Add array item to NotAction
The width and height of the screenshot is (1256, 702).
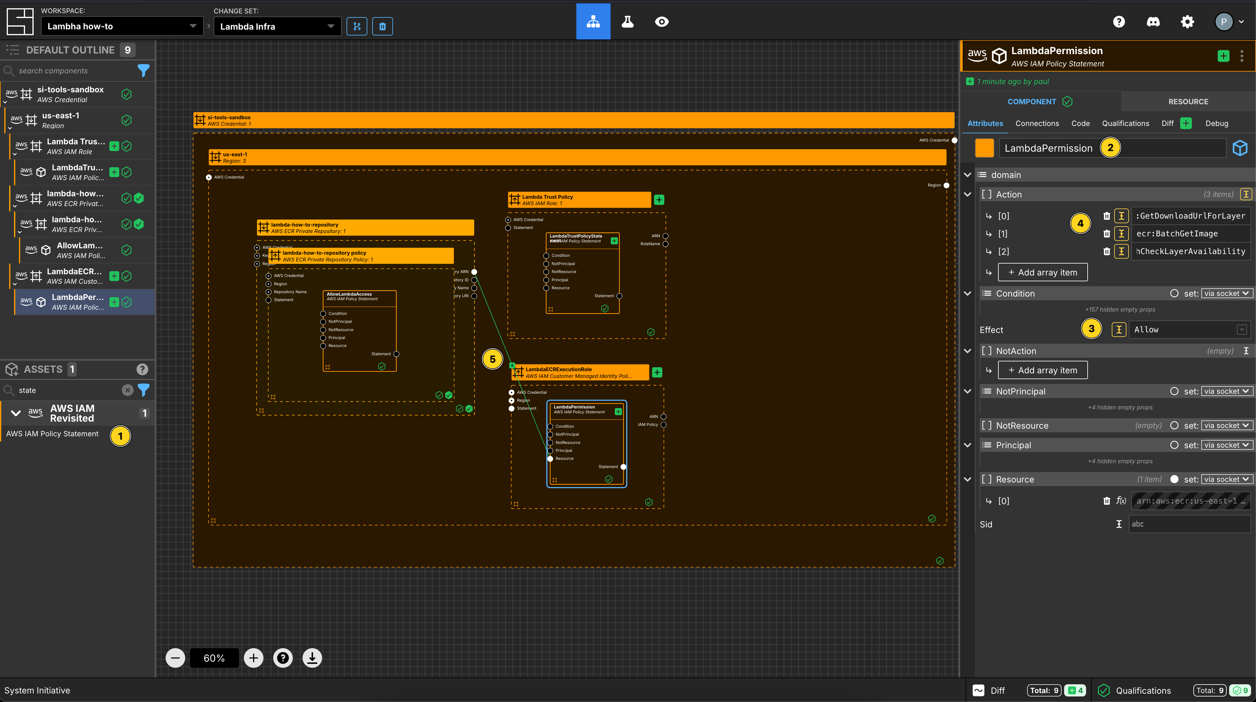point(1042,370)
